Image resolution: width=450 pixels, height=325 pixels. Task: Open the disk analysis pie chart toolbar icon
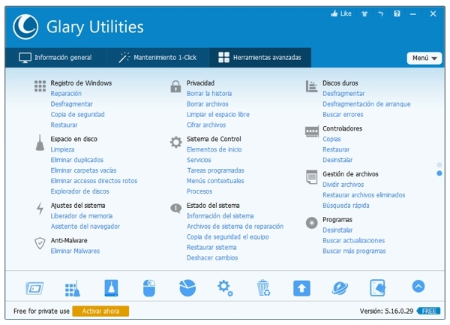pyautogui.click(x=187, y=288)
